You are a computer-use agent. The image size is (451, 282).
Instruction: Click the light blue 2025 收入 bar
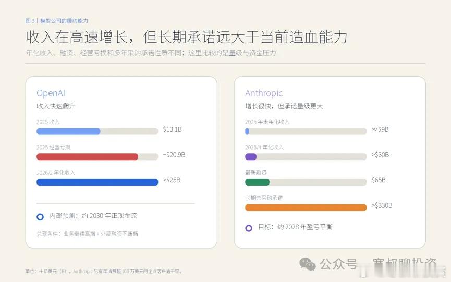click(x=68, y=131)
